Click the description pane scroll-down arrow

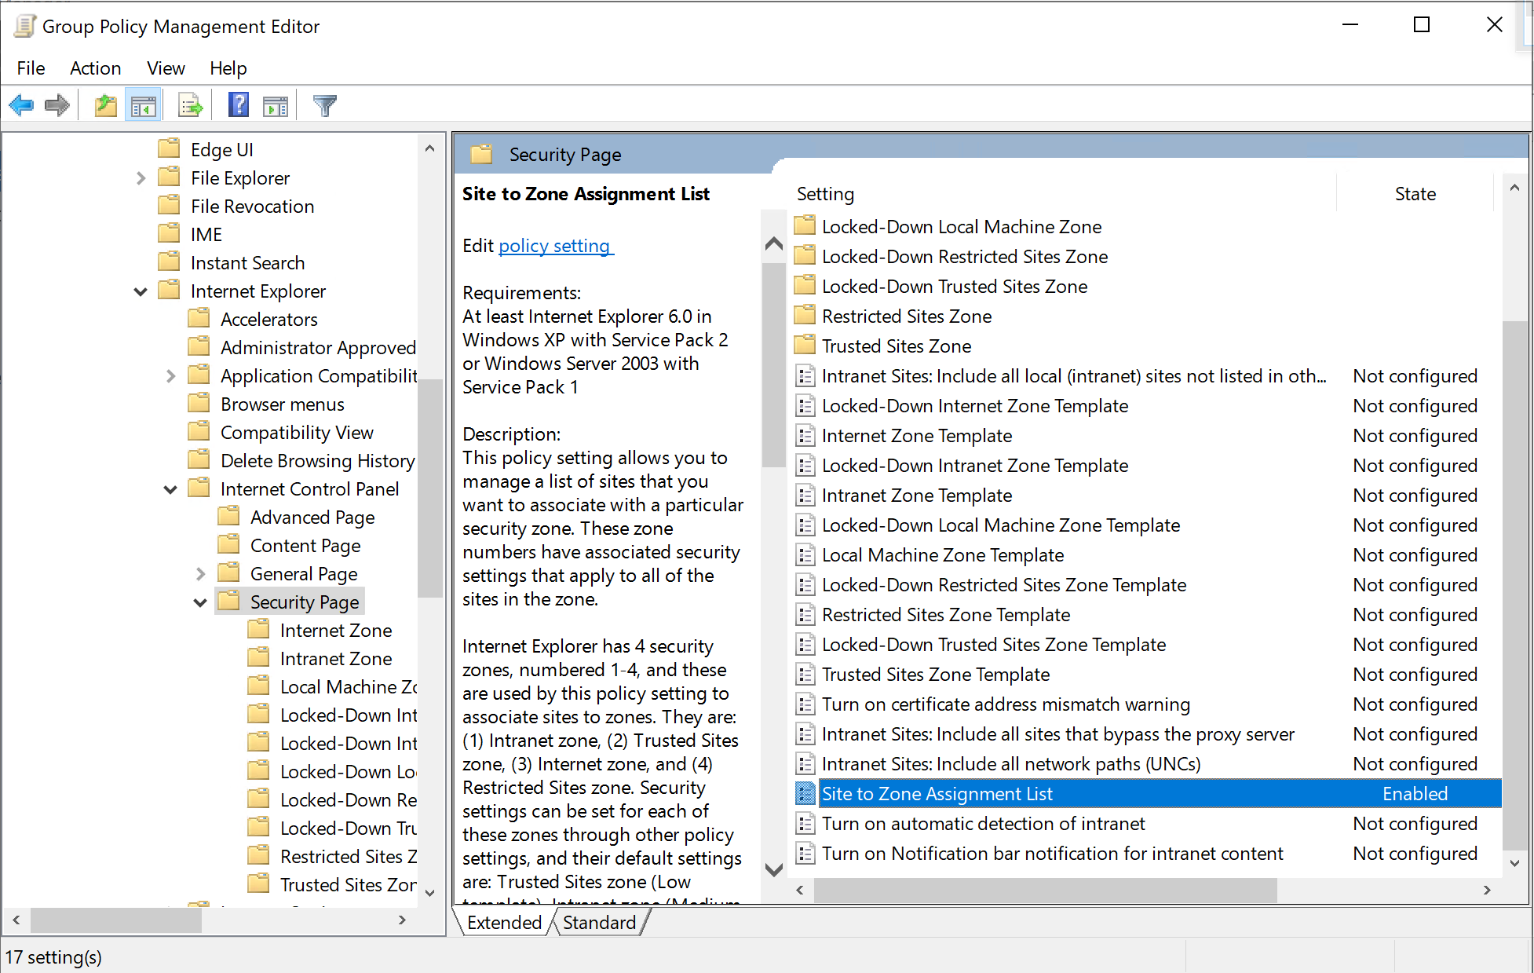(773, 869)
